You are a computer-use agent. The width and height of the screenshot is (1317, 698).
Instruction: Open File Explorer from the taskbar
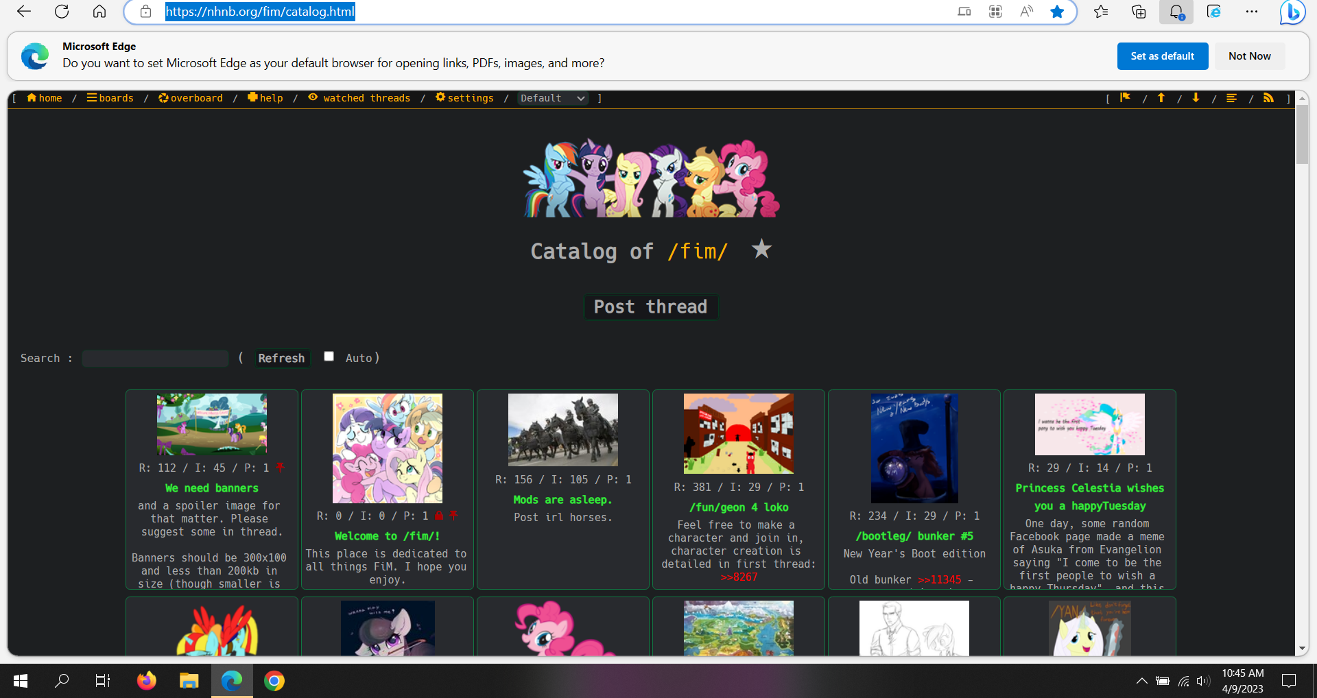click(x=189, y=681)
